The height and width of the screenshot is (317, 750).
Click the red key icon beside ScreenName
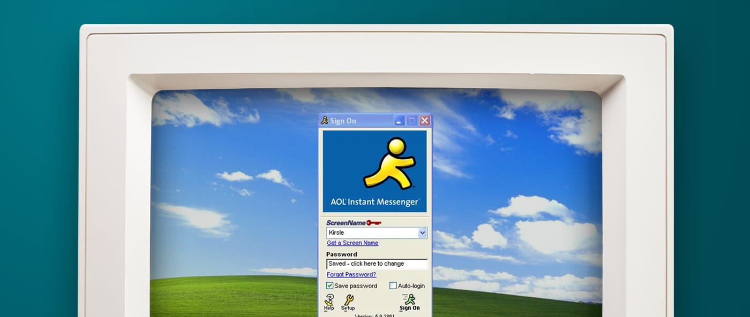coord(374,222)
